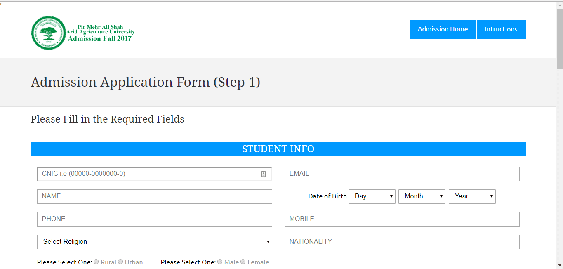Expand the Select Religion dropdown

click(154, 242)
